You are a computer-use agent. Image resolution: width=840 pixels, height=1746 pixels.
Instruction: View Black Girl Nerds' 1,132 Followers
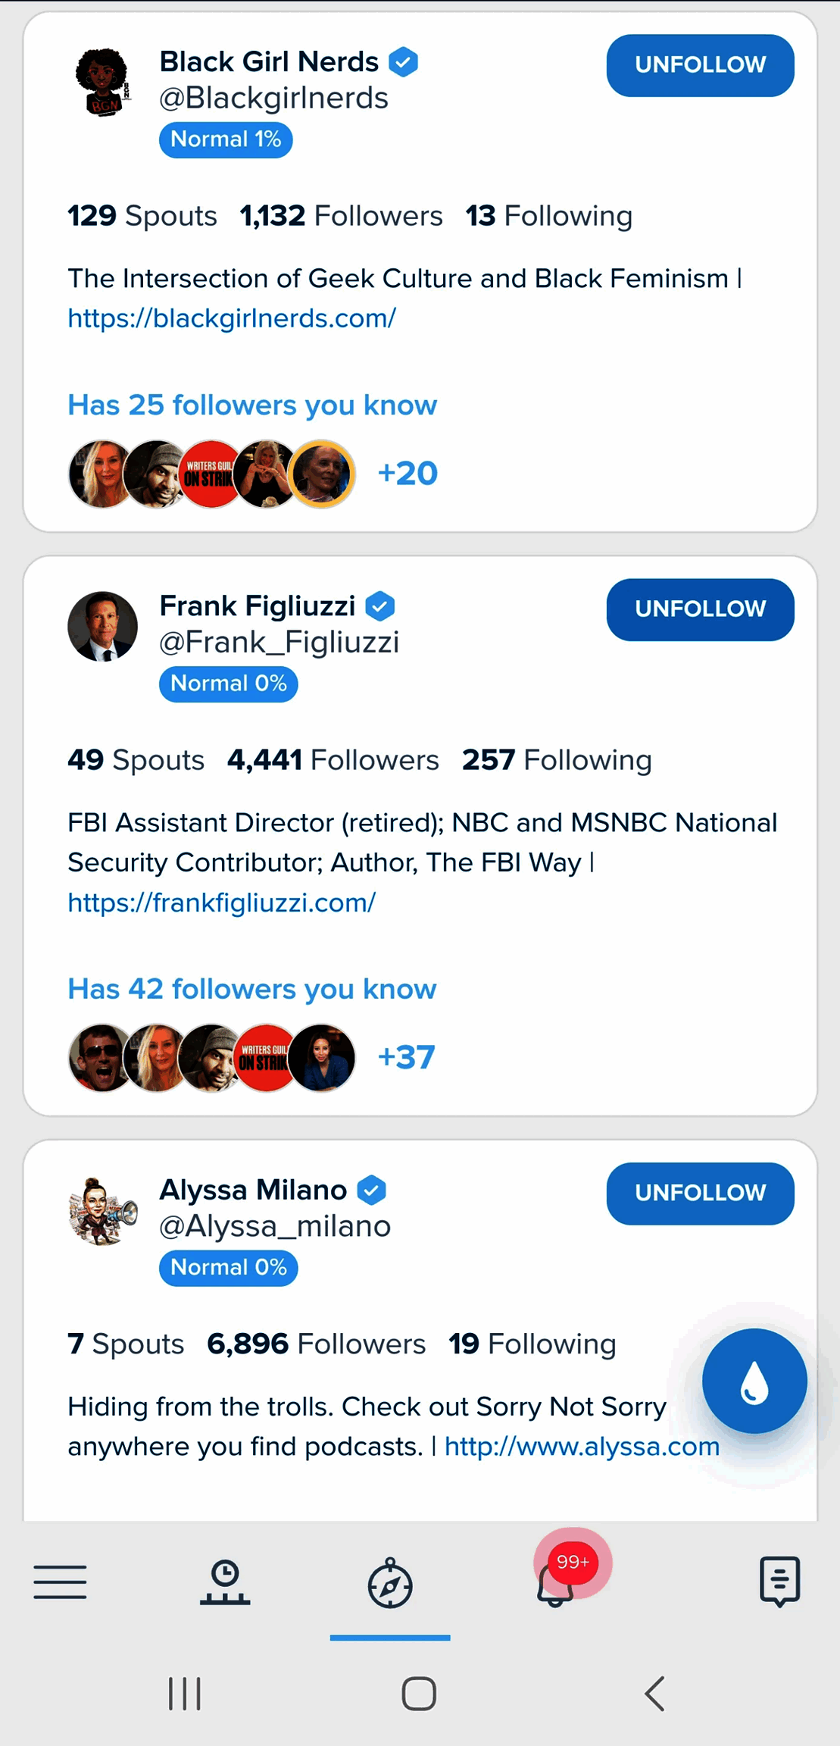pyautogui.click(x=341, y=216)
